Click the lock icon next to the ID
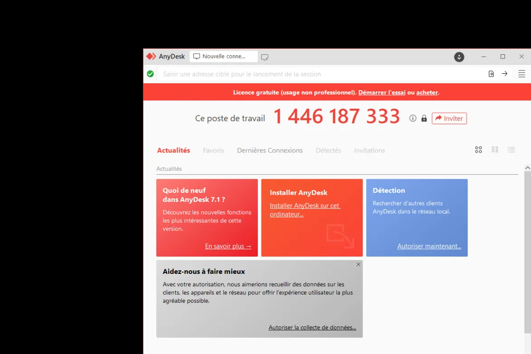 pos(424,118)
